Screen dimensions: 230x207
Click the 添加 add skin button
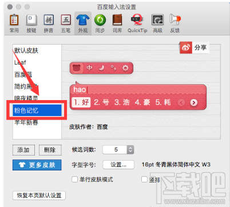coord(23,150)
